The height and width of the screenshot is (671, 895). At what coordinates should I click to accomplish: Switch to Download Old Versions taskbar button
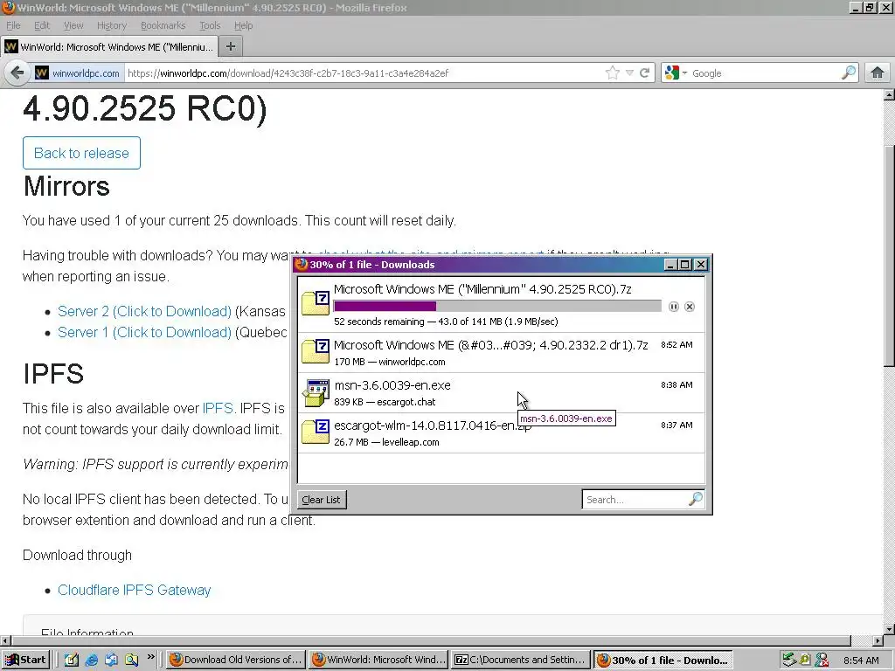236,660
